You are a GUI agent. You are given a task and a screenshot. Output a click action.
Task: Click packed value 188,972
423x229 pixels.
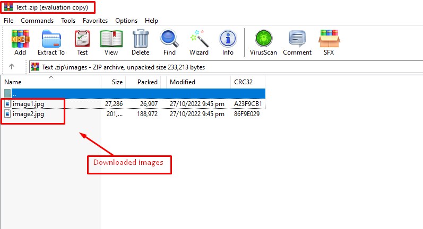pyautogui.click(x=148, y=114)
